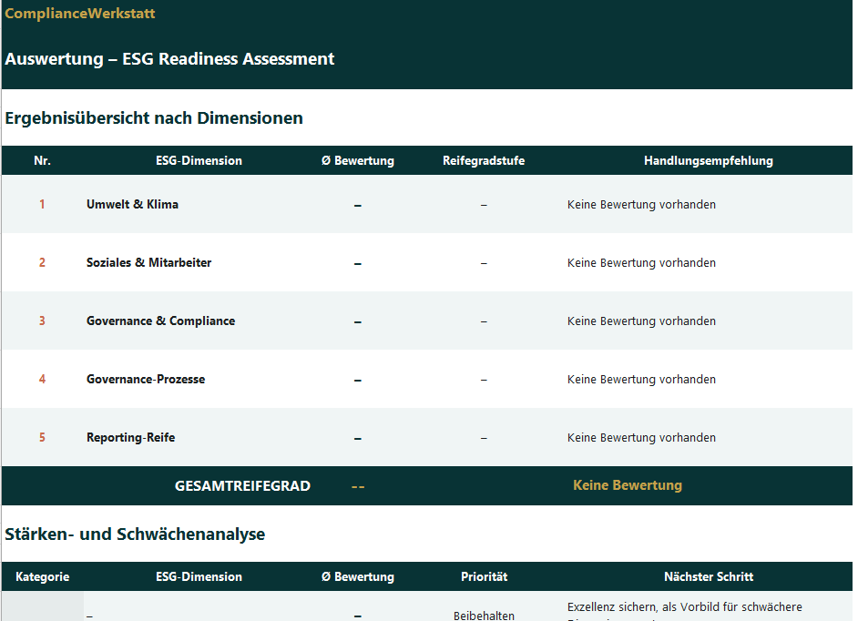Click the Kategorie column header

(42, 577)
